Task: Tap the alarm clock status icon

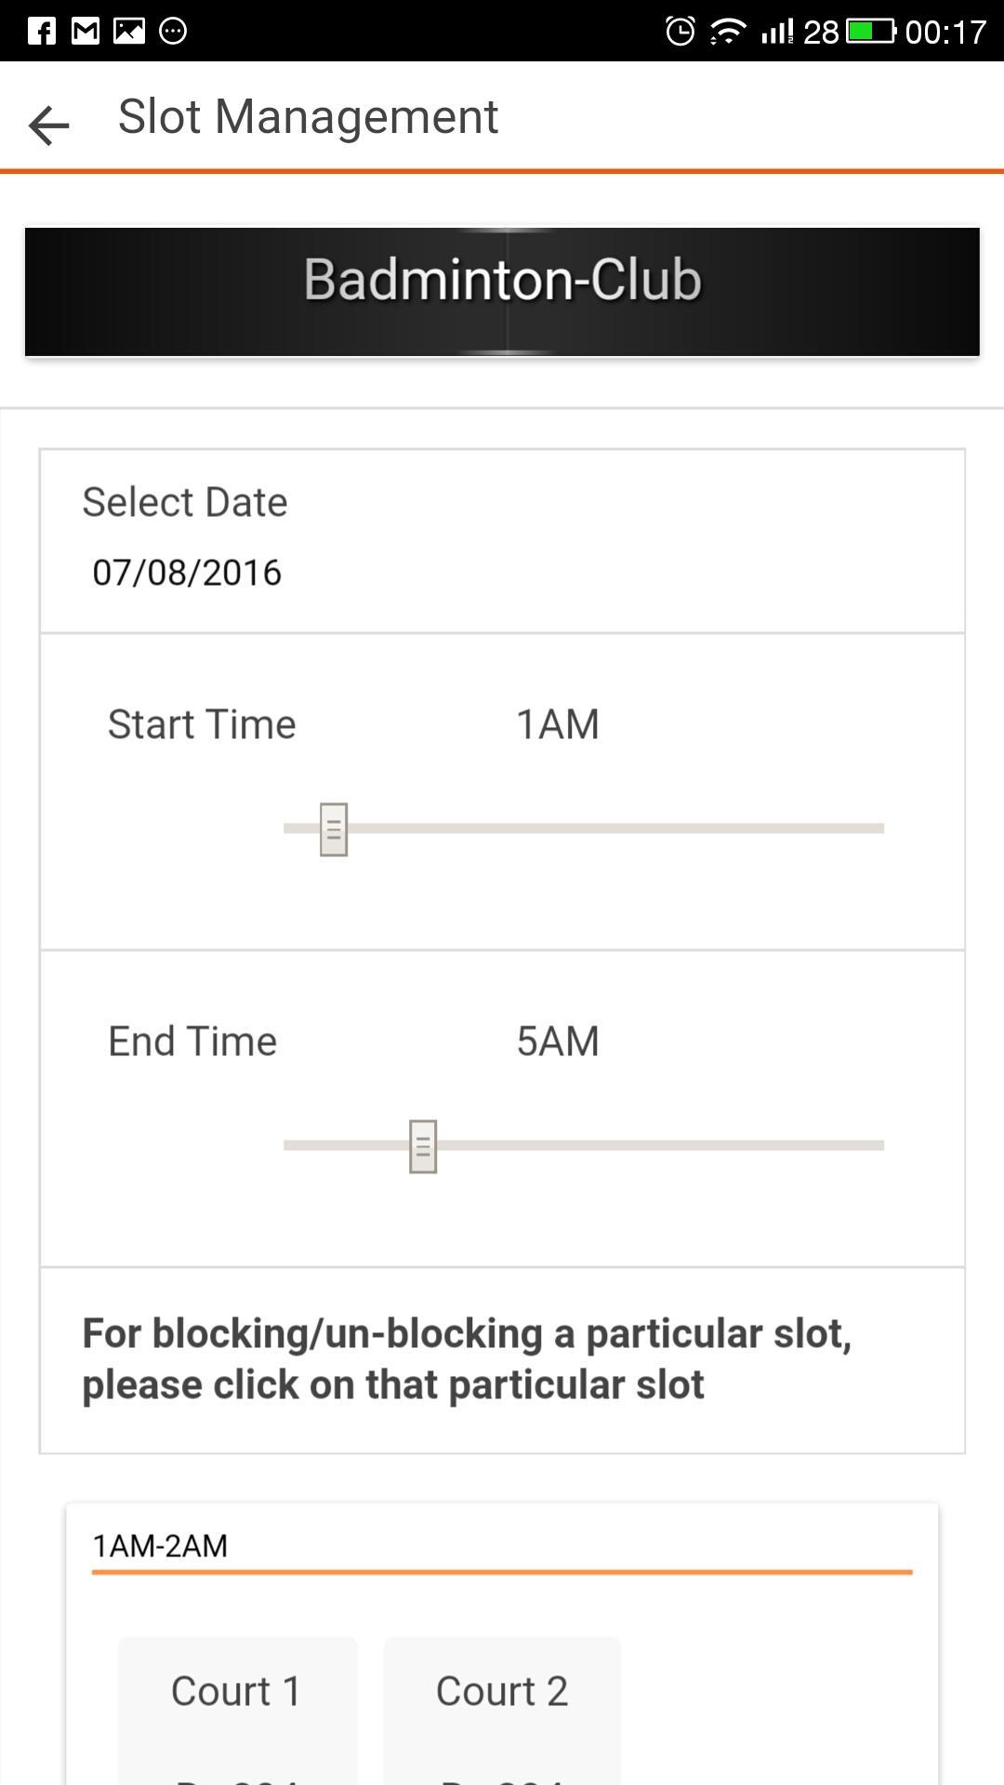Action: (x=680, y=32)
